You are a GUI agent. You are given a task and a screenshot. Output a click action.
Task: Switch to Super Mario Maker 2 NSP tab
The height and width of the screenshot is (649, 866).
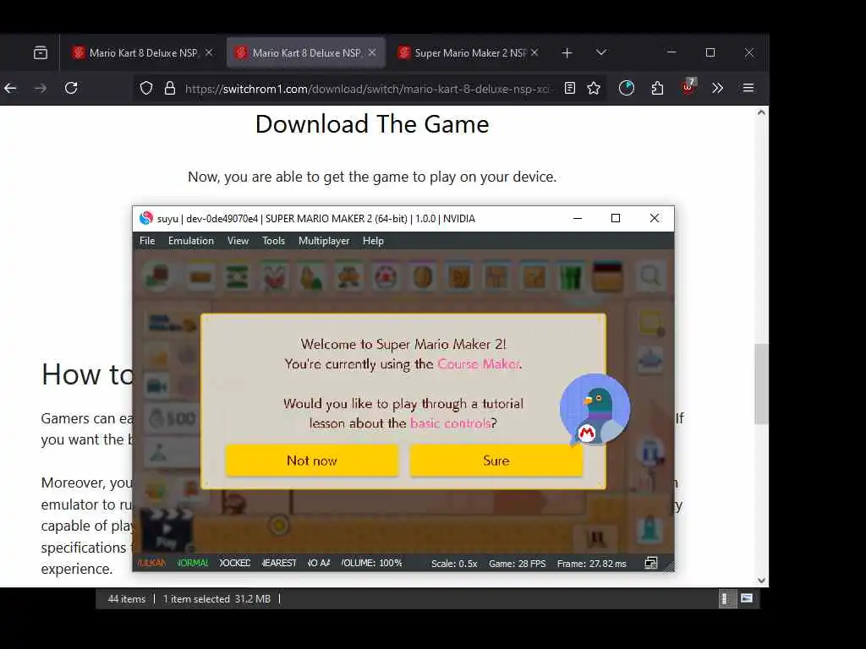pos(469,53)
